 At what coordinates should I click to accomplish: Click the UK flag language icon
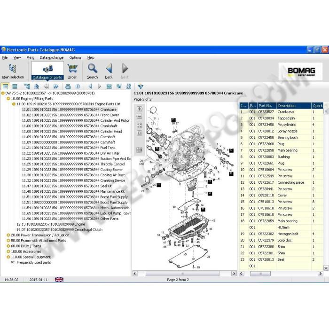point(59,280)
